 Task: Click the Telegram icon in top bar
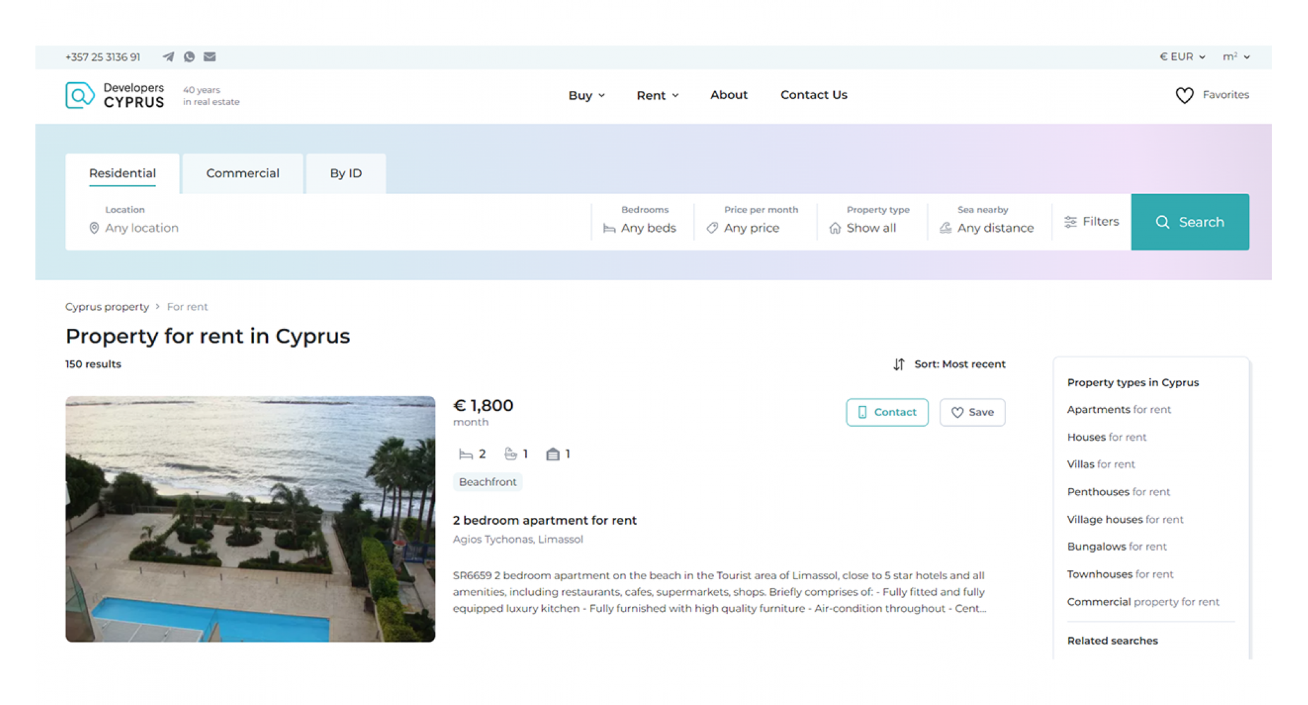pyautogui.click(x=168, y=57)
